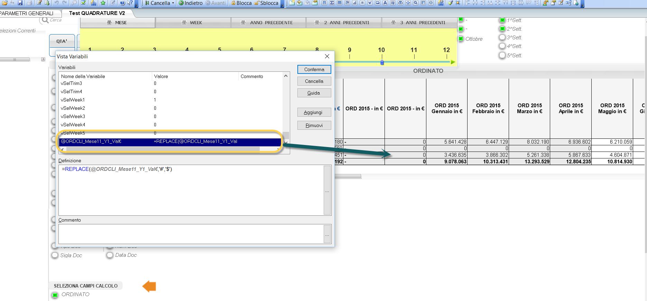This screenshot has height=301, width=647.
Task: Go back with the Indietro button
Action: tap(191, 3)
